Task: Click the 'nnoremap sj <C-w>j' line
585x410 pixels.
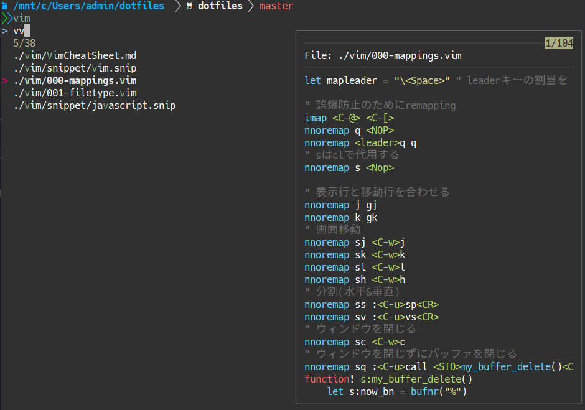Action: coord(355,242)
